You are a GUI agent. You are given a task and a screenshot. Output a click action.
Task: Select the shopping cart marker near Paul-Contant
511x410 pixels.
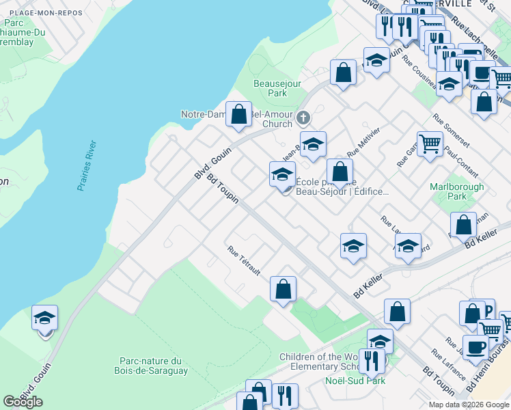(x=430, y=145)
